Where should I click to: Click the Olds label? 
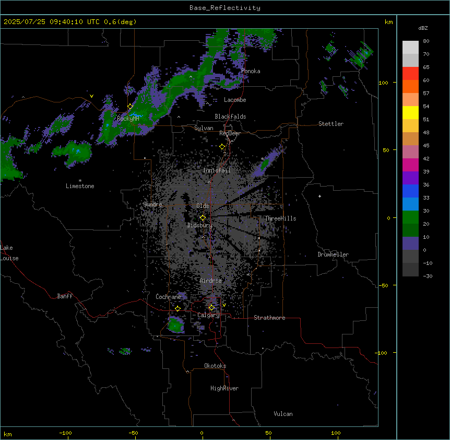coord(203,206)
